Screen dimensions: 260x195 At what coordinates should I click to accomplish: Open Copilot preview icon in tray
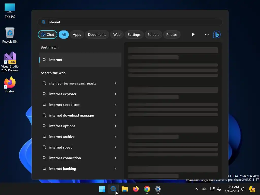pyautogui.click(x=252, y=189)
